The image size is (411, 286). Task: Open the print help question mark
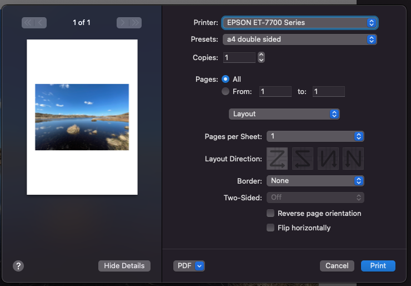coord(18,266)
